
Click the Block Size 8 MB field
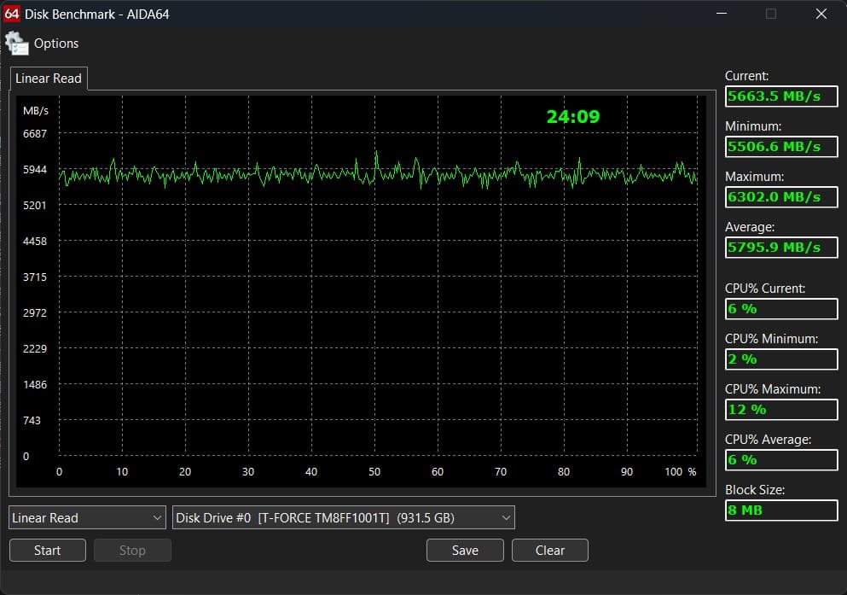pos(781,510)
